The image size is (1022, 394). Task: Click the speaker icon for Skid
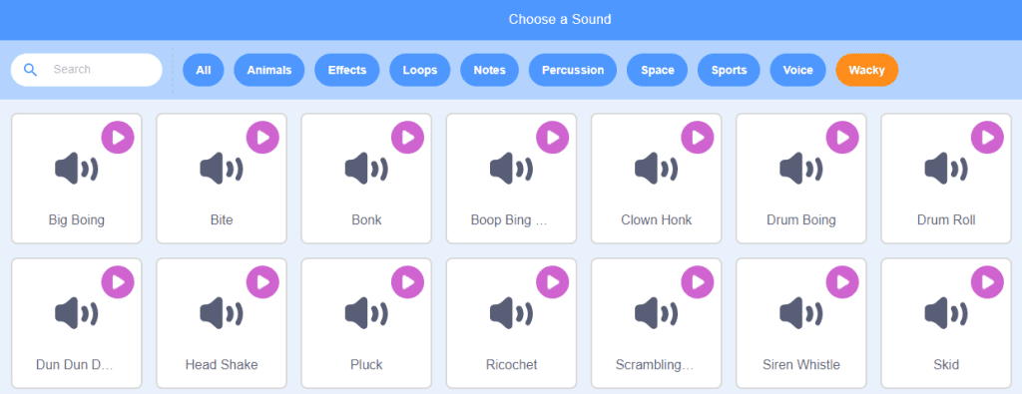[x=946, y=313]
